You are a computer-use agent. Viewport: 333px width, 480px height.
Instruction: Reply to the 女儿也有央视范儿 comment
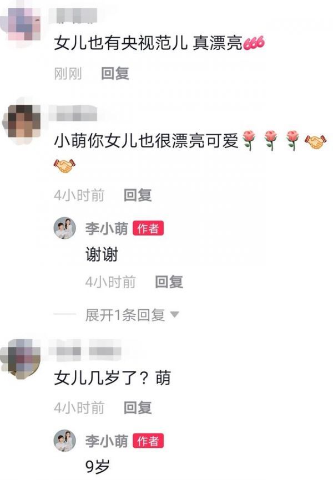tap(115, 74)
